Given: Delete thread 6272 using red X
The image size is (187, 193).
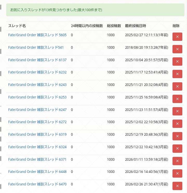Looking at the screenshot, I should [177, 124].
